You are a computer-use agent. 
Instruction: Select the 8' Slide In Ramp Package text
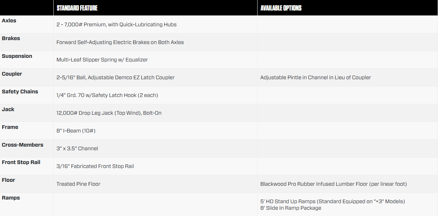click(x=291, y=208)
